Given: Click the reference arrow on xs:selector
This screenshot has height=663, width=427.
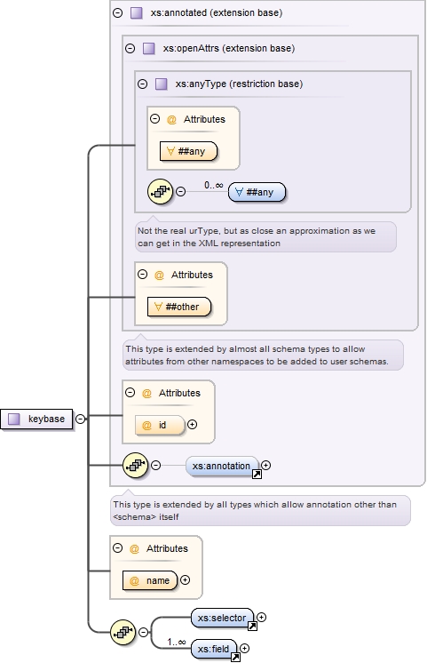Looking at the screenshot, I should [253, 627].
